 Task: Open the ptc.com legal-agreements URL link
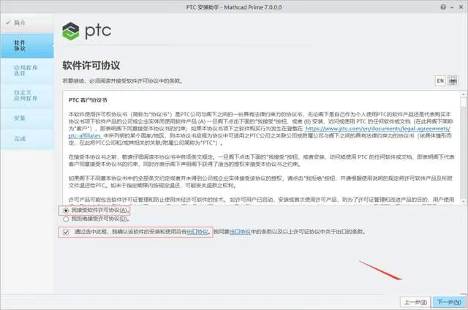click(x=378, y=129)
